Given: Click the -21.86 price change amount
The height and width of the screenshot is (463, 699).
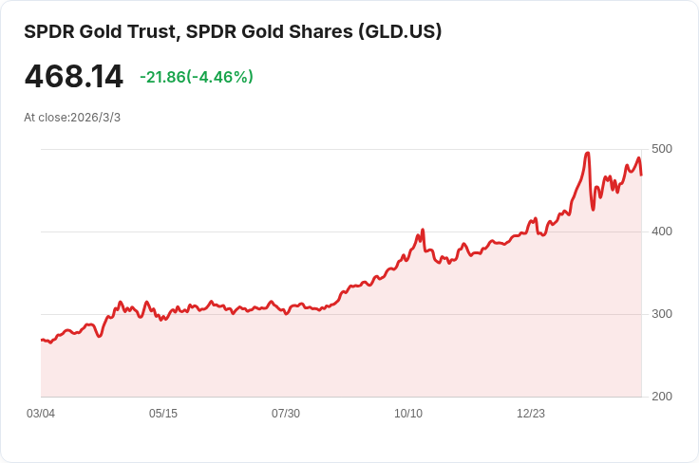Looking at the screenshot, I should pyautogui.click(x=162, y=77).
